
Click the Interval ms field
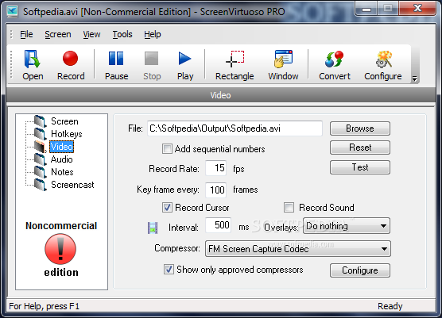pyautogui.click(x=219, y=225)
